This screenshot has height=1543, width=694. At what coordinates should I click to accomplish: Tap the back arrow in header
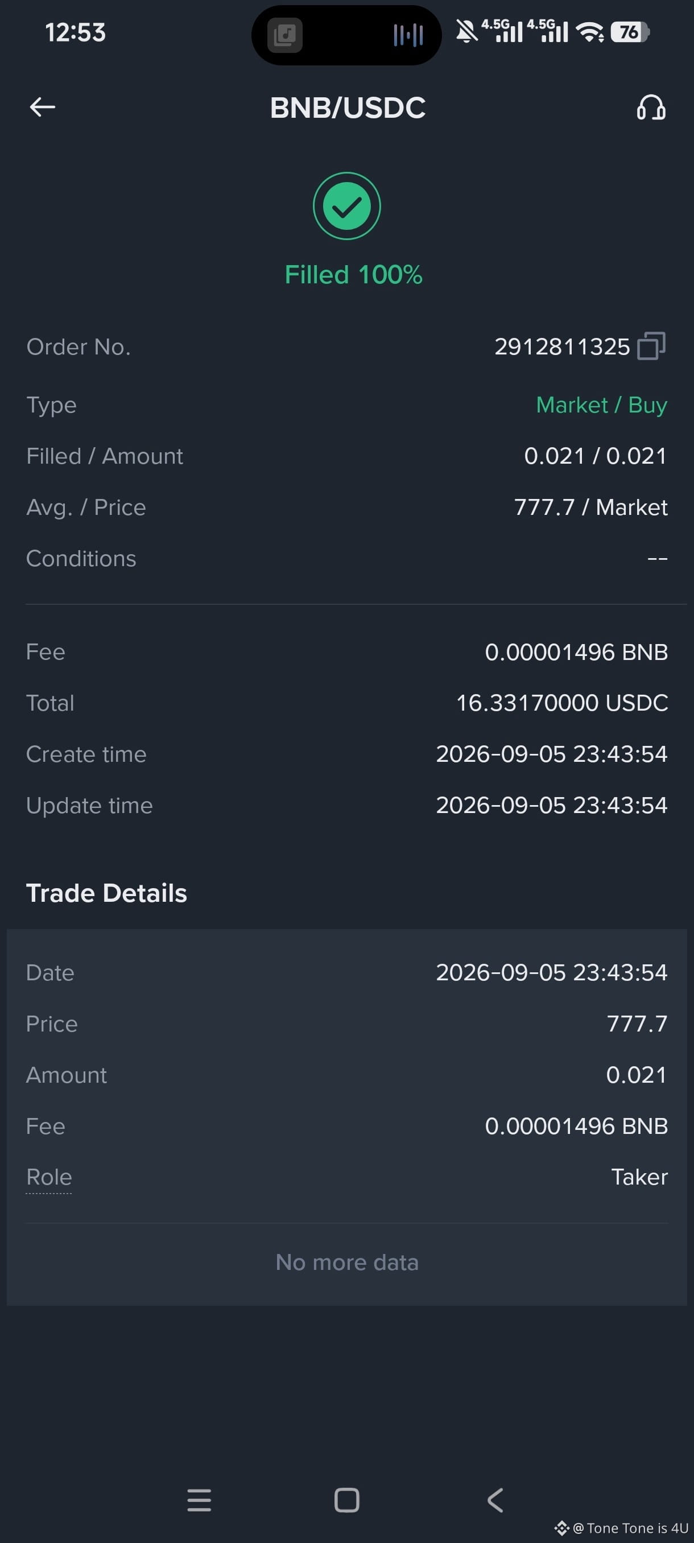(43, 107)
